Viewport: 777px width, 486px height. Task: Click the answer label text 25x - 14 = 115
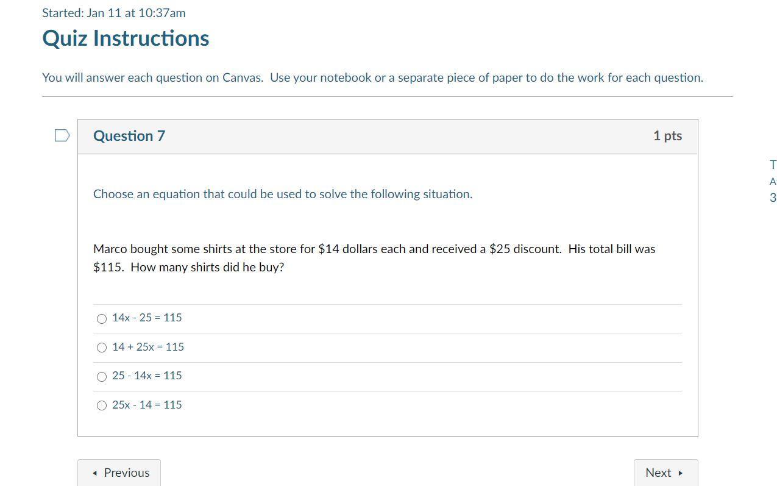pos(147,405)
